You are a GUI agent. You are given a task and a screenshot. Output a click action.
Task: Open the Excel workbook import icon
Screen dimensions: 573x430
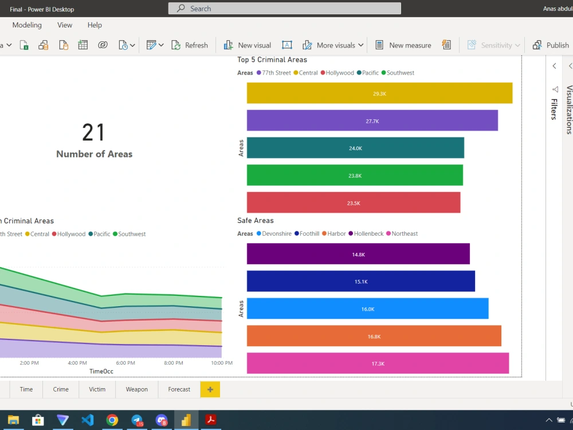click(x=24, y=45)
